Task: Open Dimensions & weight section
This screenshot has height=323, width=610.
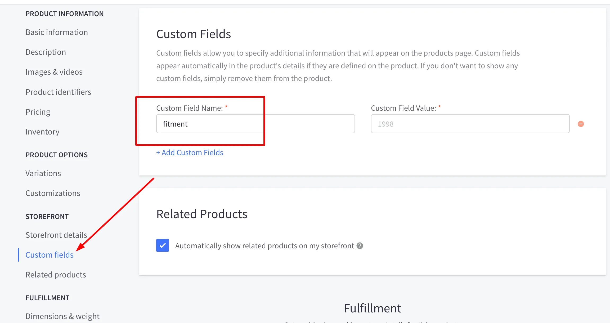Action: tap(62, 316)
